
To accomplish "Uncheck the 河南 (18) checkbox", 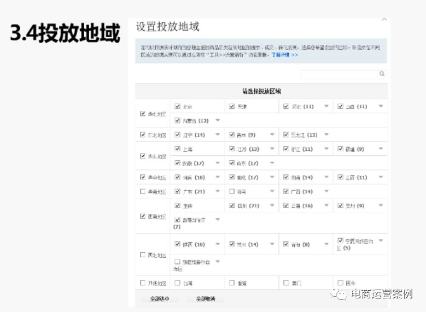I will tap(177, 177).
